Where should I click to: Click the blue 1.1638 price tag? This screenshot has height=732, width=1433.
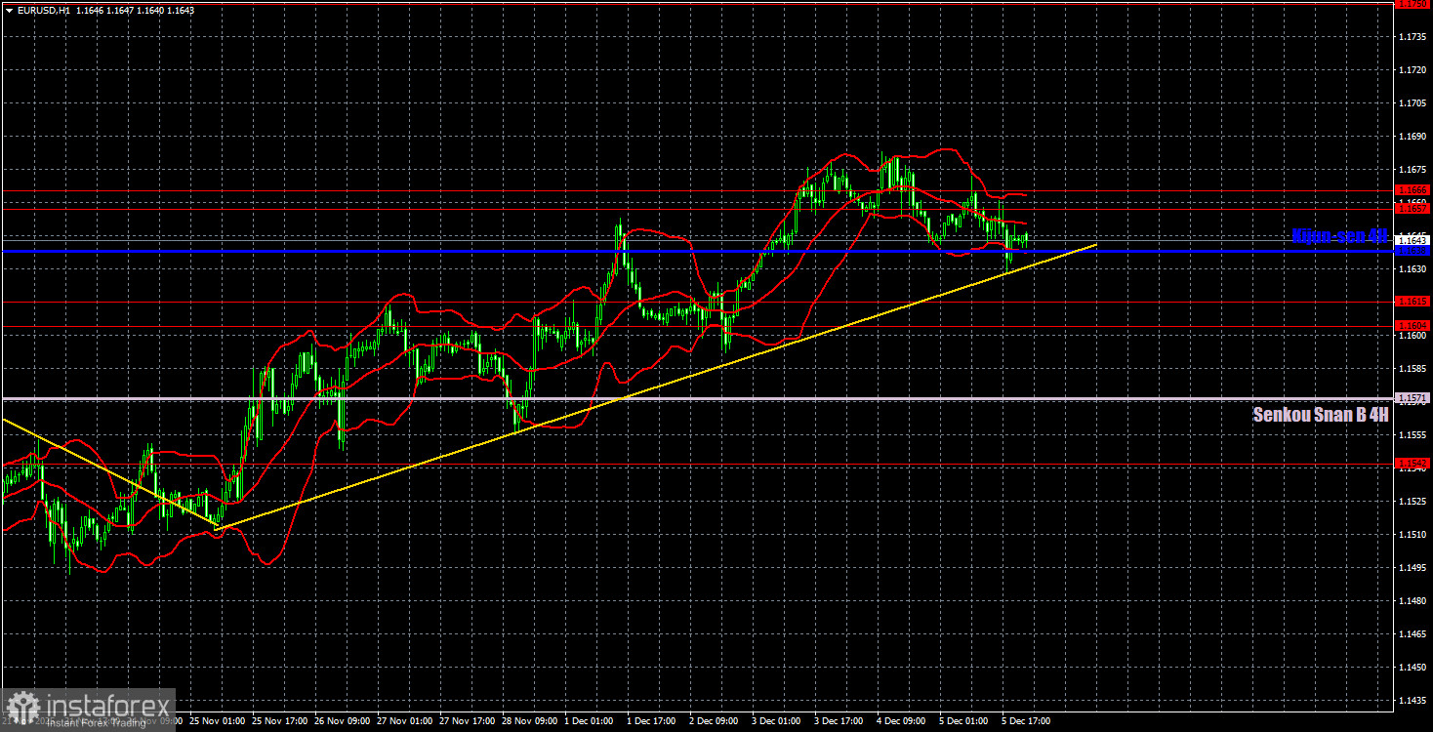point(1411,251)
